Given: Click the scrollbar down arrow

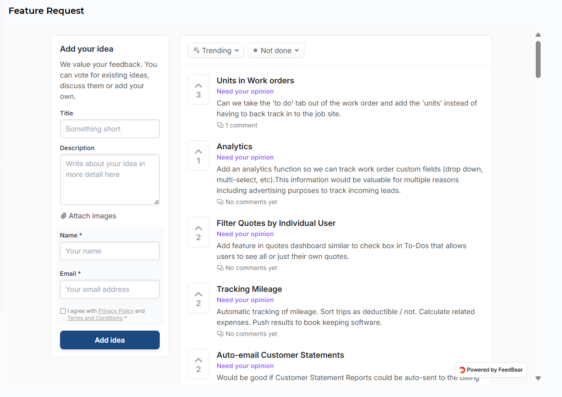Looking at the screenshot, I should coord(538,378).
